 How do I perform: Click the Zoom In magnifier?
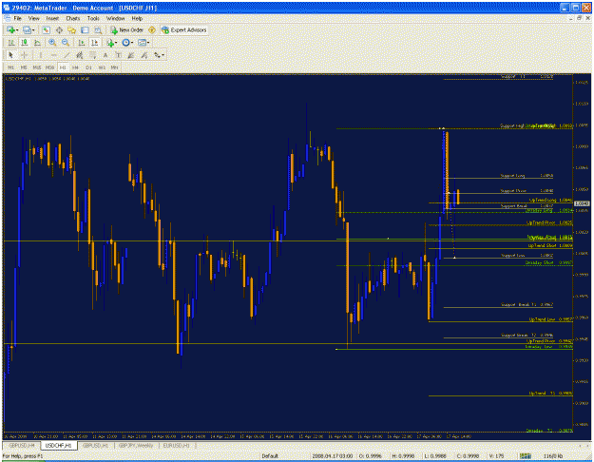tap(52, 43)
